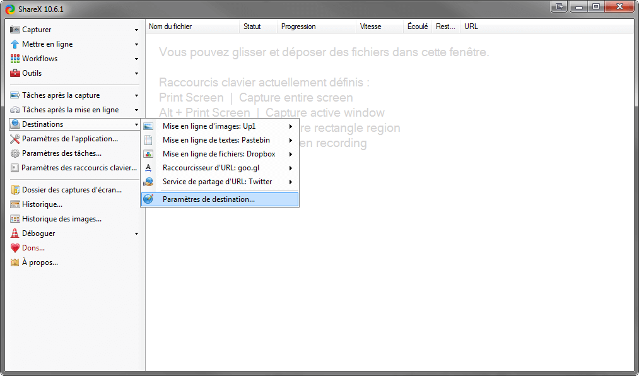Open submenu arrow for Mise en ligne d'images
The image size is (639, 376).
coord(291,126)
